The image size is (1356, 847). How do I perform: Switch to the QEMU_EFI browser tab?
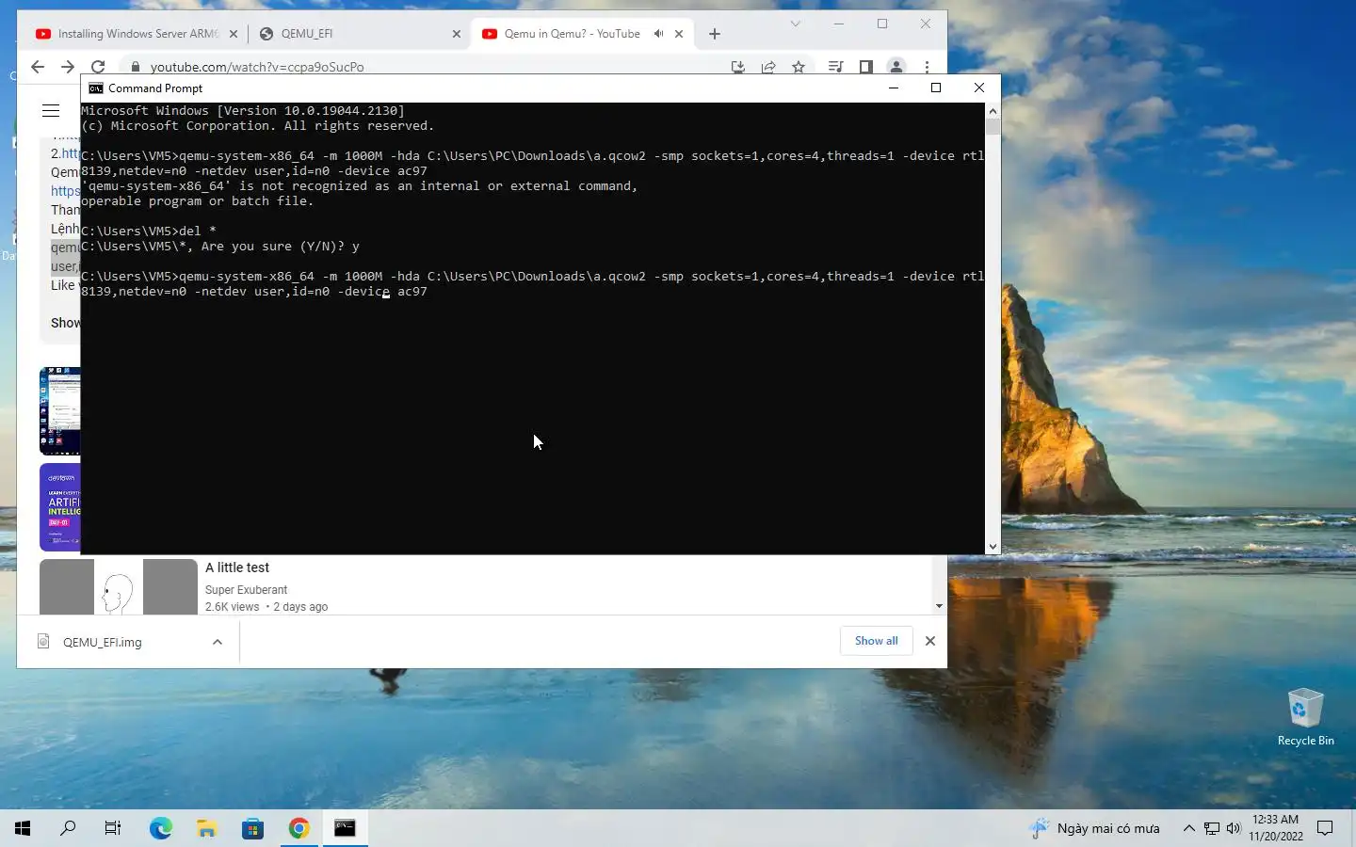[x=307, y=34]
